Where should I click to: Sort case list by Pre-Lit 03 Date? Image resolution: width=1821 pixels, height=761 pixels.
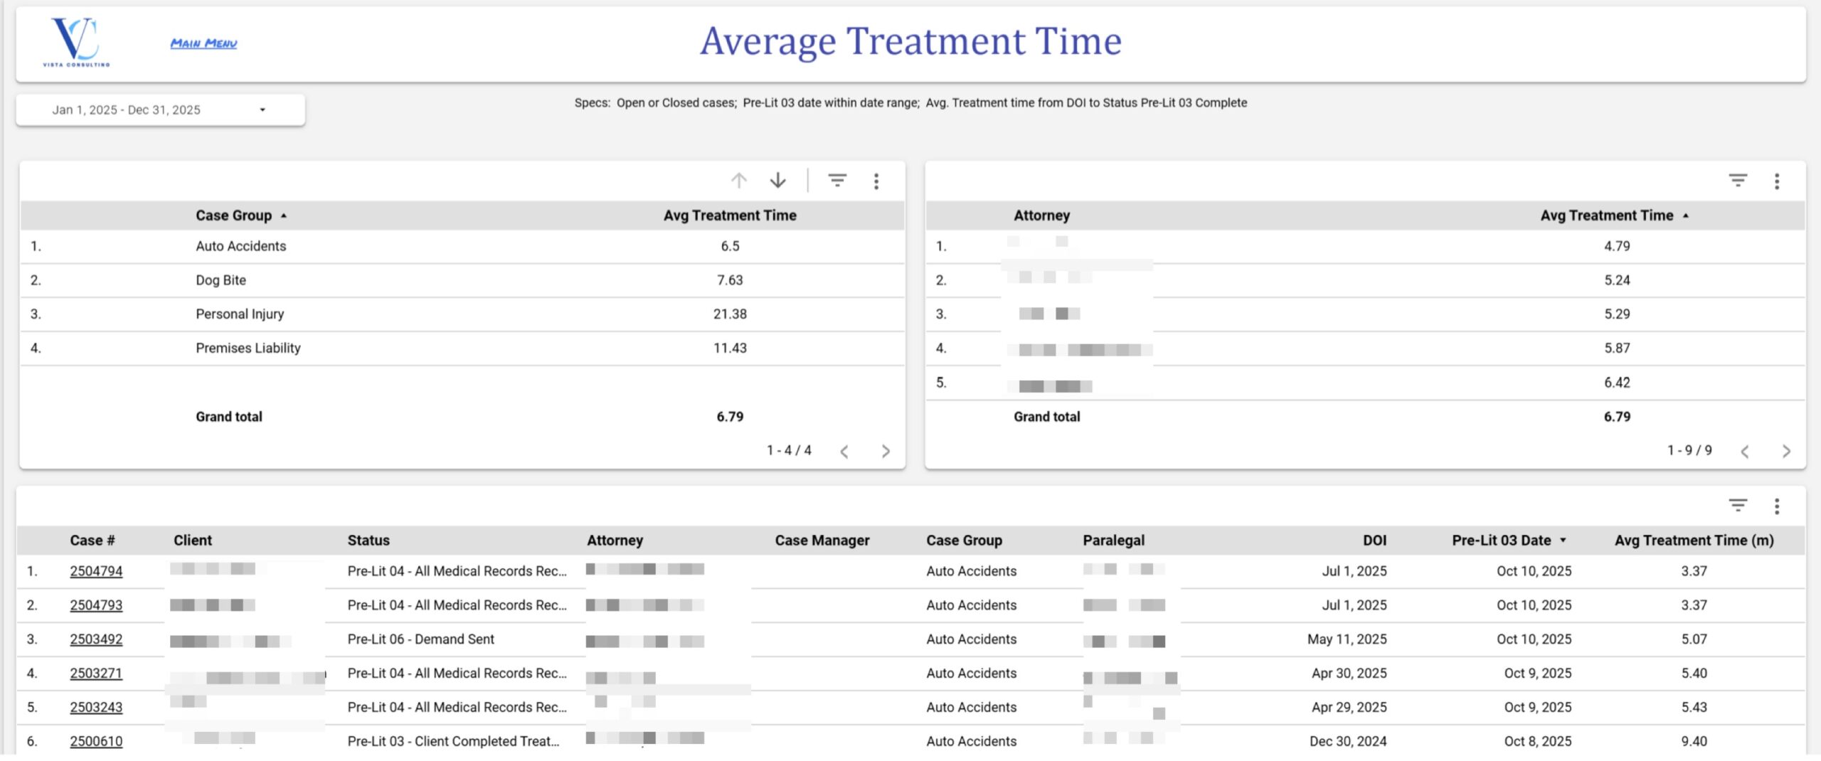[x=1502, y=541]
